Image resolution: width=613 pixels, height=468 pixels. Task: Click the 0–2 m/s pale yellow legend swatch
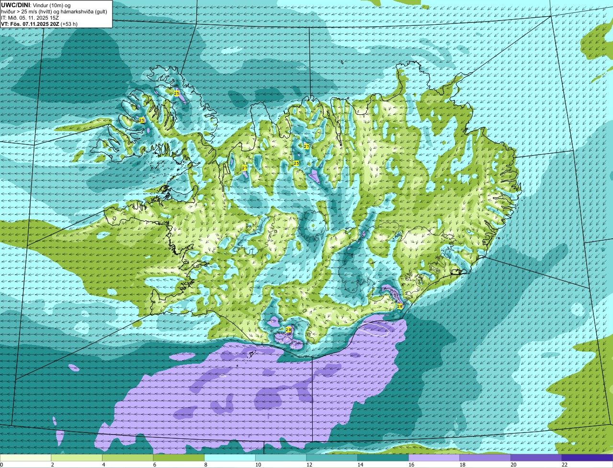click(x=25, y=458)
